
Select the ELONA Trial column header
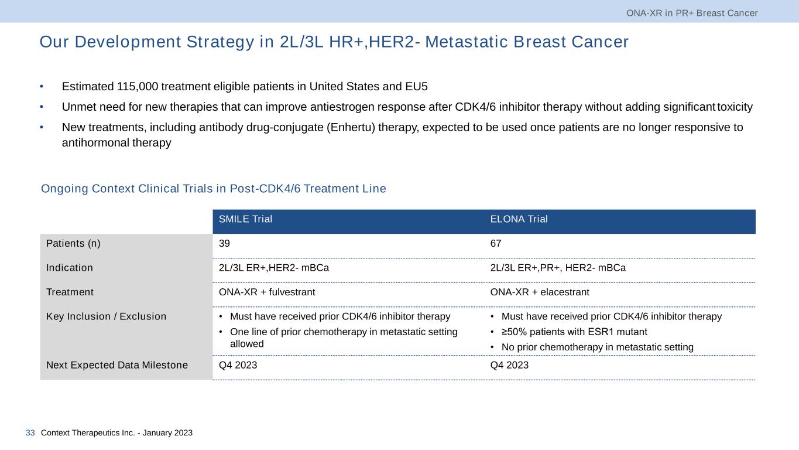coord(519,220)
